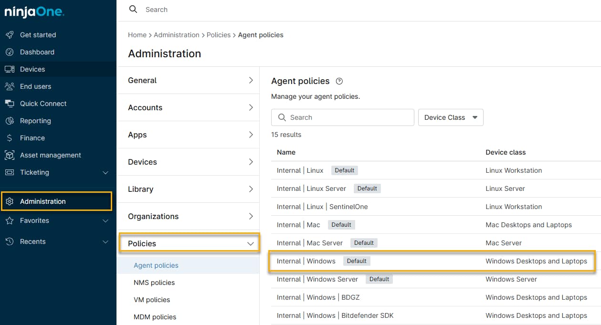Click the Home breadcrumb link
The image size is (601, 325).
[137, 35]
